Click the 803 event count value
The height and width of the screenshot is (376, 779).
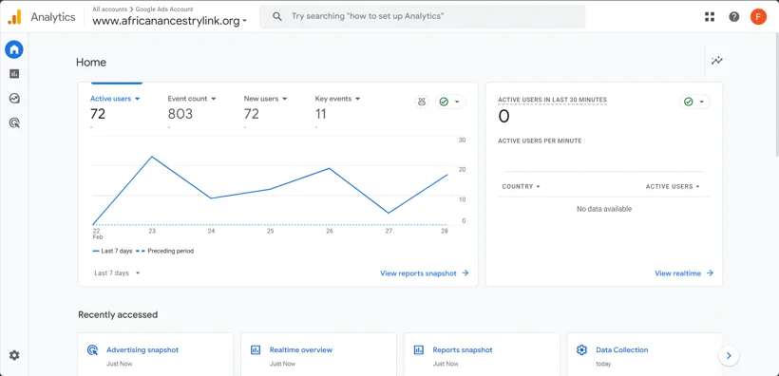coord(180,114)
